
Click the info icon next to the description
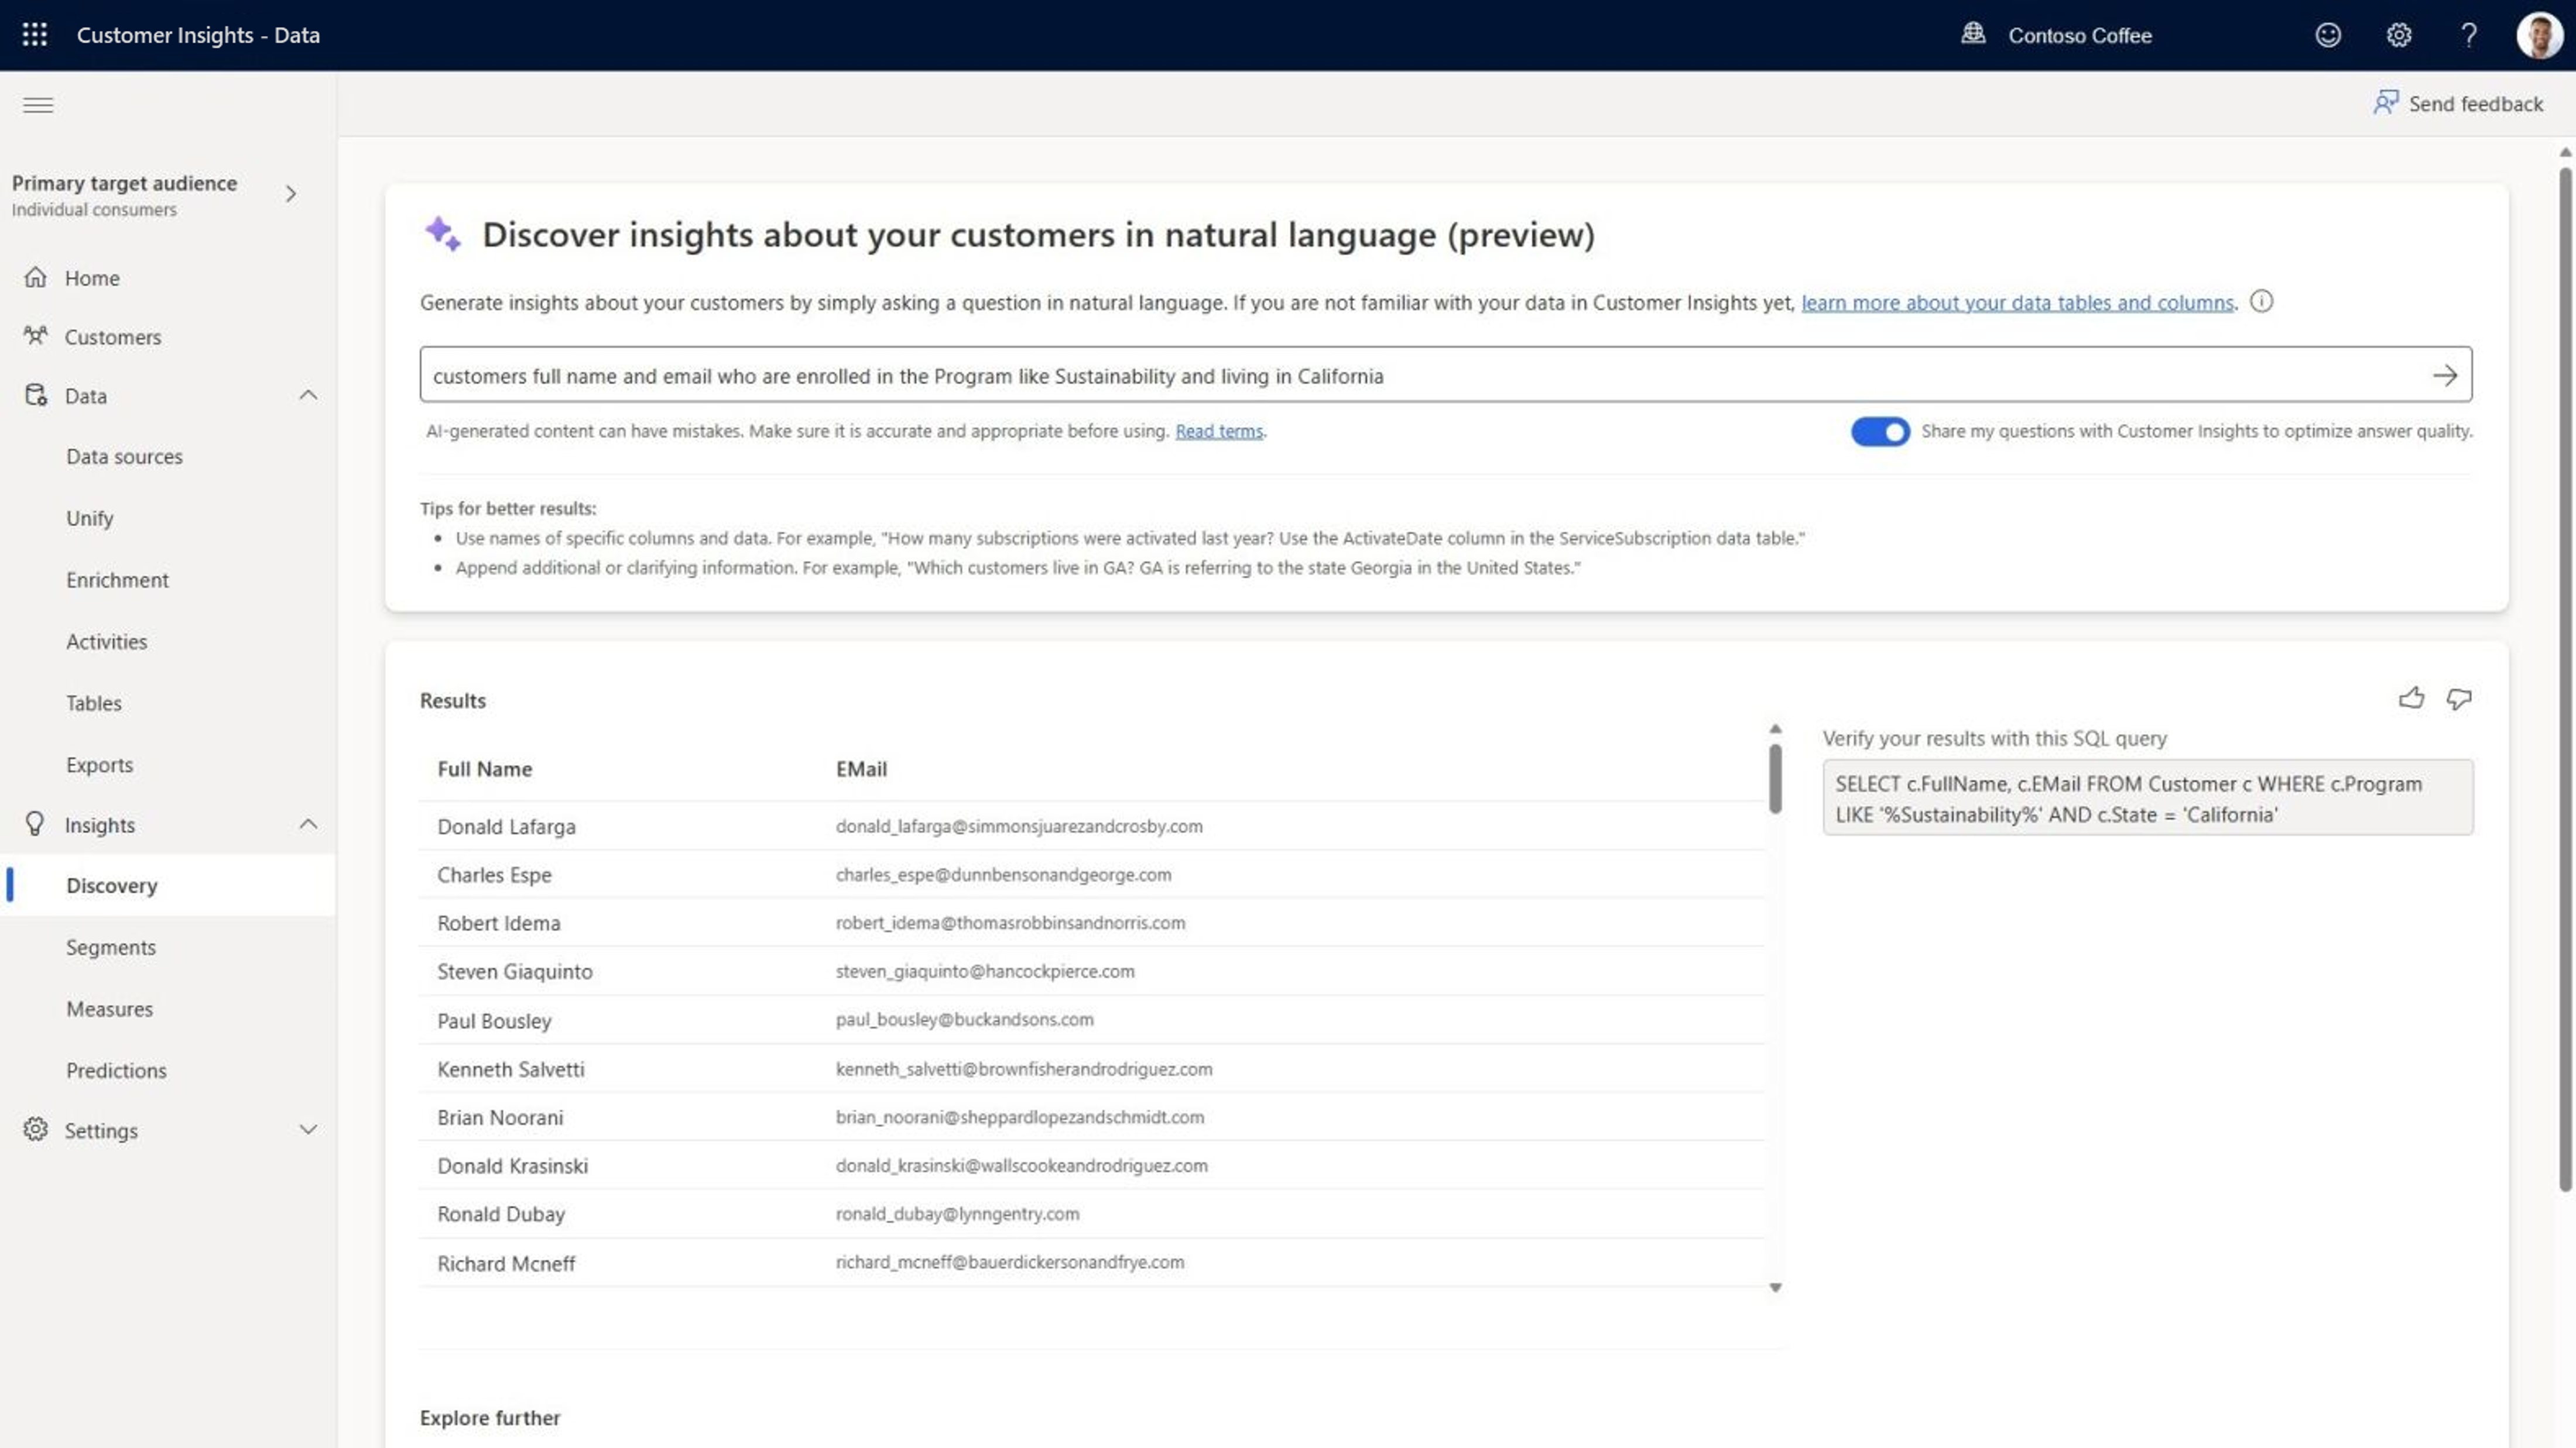click(x=2262, y=301)
